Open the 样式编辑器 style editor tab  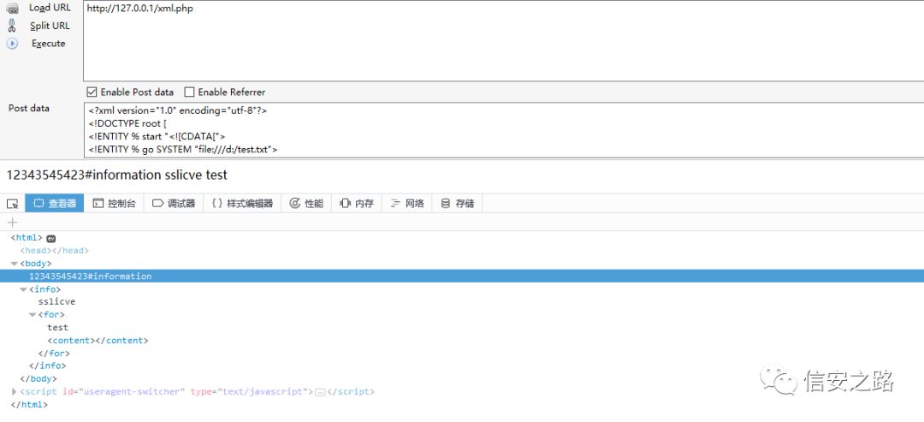(x=242, y=204)
